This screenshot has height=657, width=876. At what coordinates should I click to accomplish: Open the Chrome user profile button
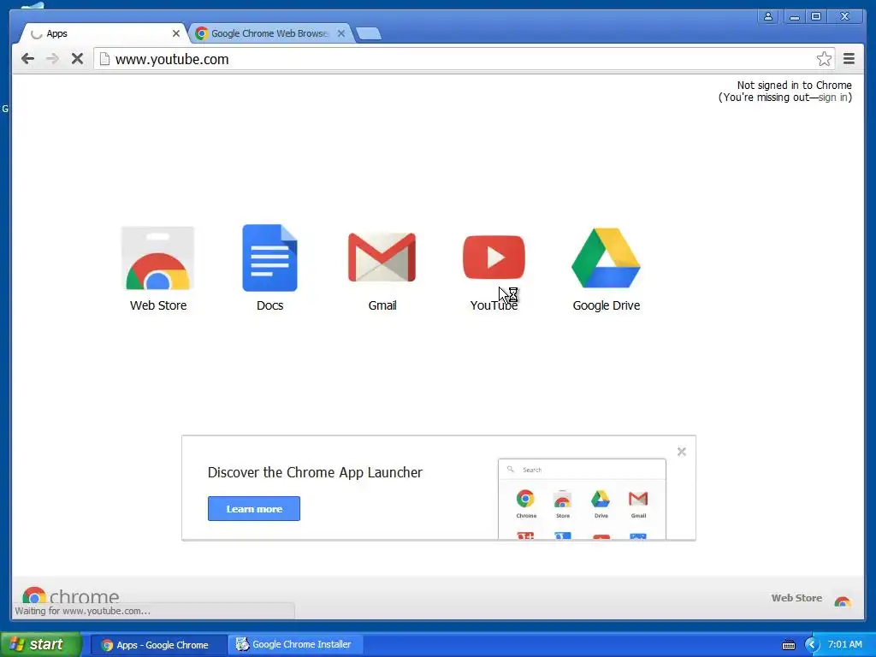click(768, 16)
